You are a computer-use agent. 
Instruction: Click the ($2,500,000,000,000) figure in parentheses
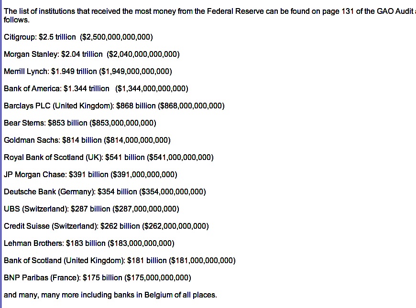tap(117, 37)
